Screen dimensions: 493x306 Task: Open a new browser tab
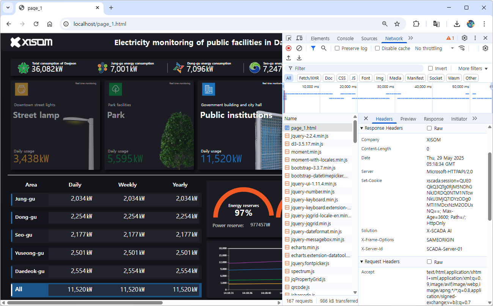[111, 8]
